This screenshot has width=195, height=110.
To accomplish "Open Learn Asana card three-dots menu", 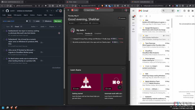I will 123,68.
